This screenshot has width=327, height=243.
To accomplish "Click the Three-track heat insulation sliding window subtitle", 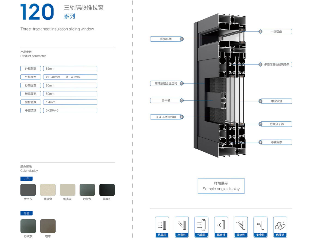I will tap(57, 29).
